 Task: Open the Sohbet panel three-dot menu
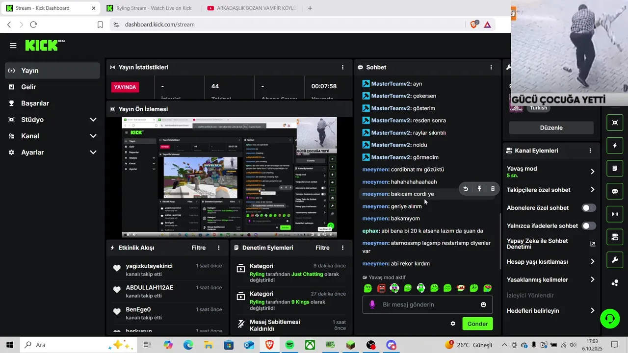point(491,67)
